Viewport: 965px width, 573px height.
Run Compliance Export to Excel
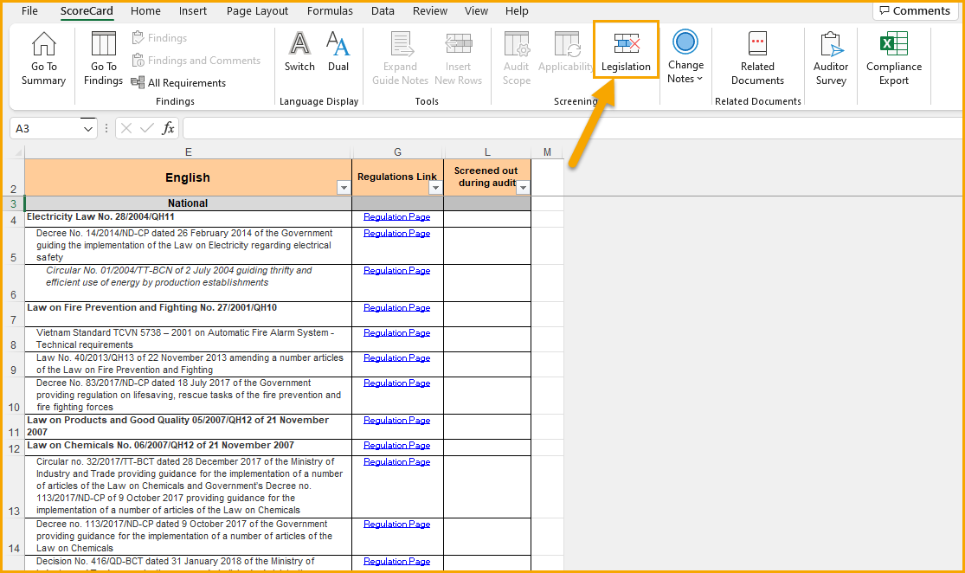point(894,59)
